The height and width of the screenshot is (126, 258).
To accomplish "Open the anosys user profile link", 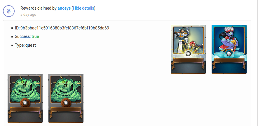I will coord(64,8).
